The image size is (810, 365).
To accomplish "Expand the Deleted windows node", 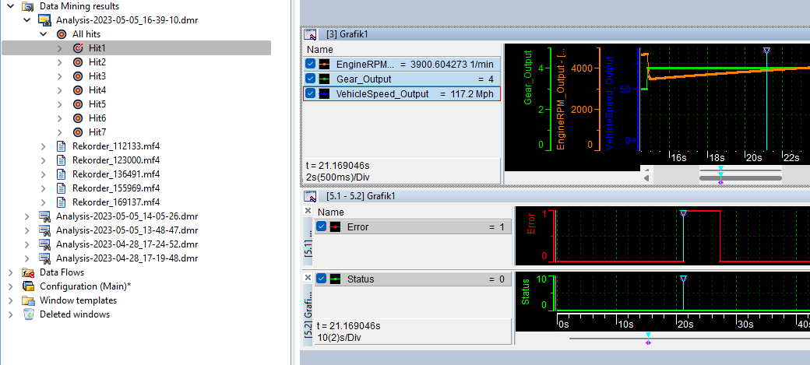I will [10, 314].
